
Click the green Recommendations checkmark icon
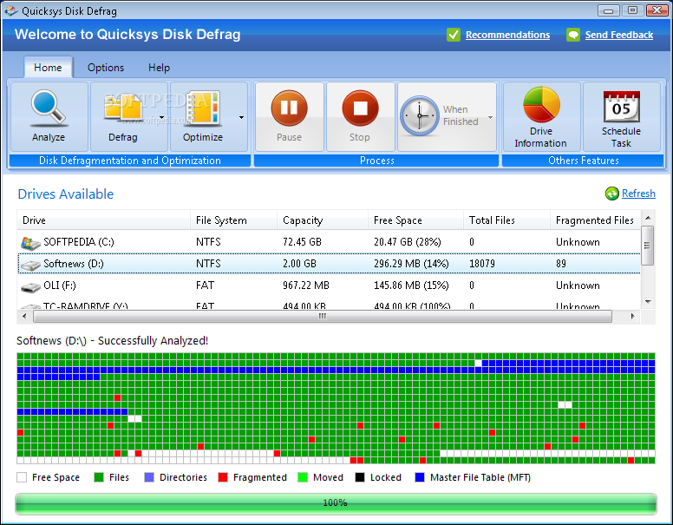point(454,35)
